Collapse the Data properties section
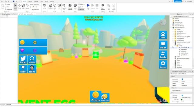 pos(171,77)
